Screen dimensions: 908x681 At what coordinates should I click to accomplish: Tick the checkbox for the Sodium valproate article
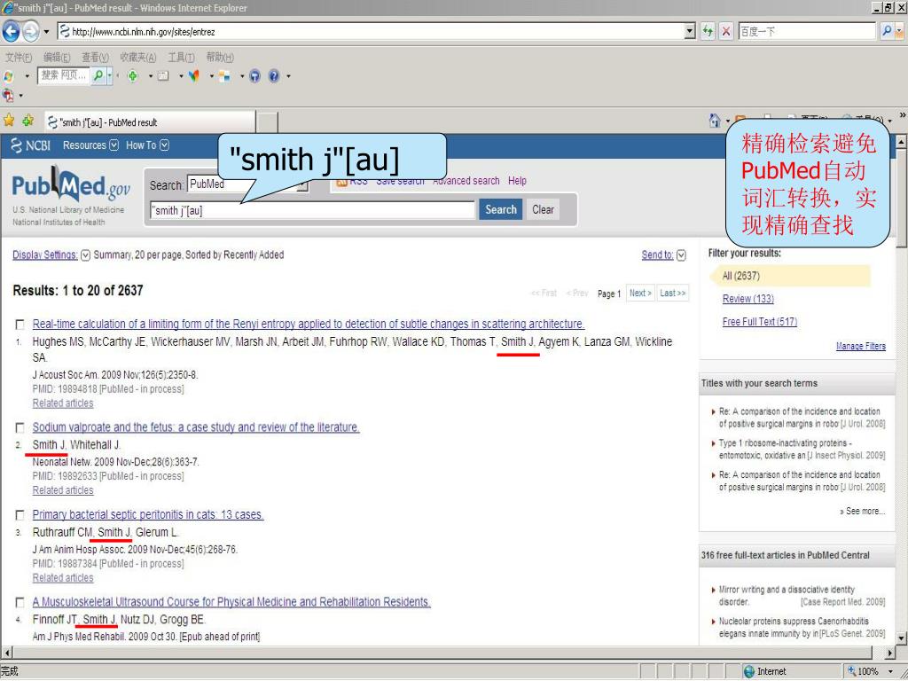[20, 428]
